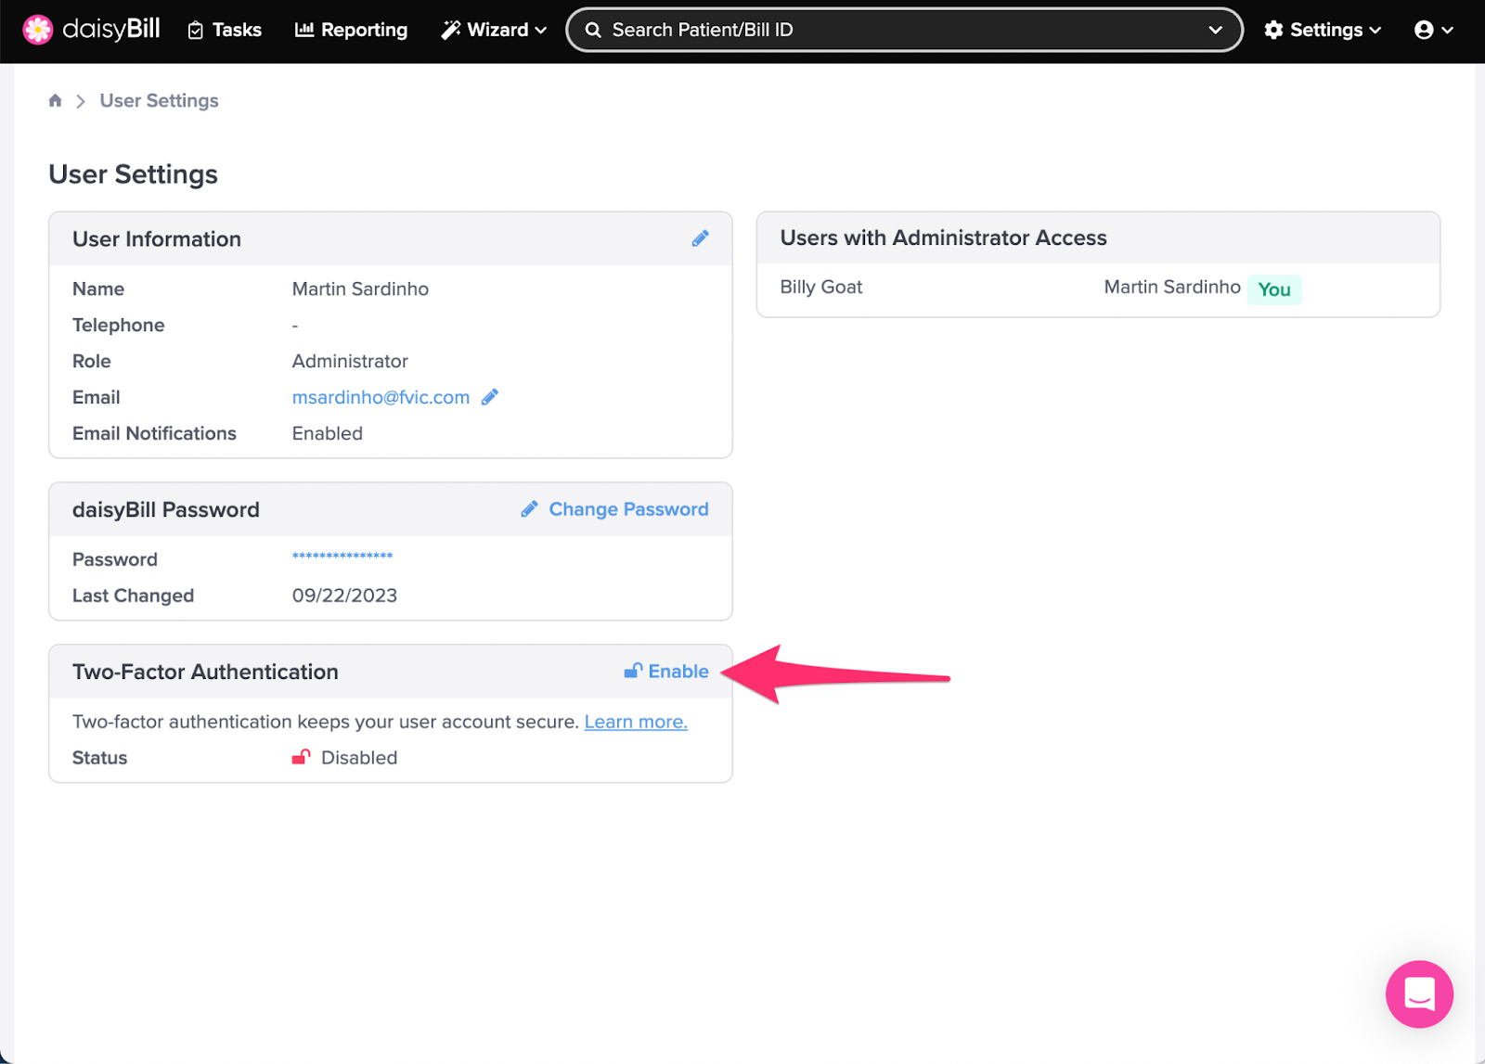Open the Learn more link
The image size is (1485, 1064).
pos(635,721)
